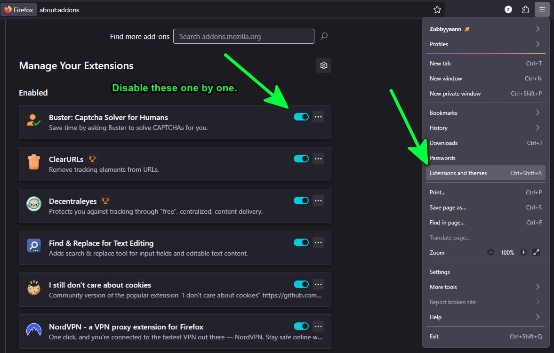Choose New private window

tap(485, 94)
